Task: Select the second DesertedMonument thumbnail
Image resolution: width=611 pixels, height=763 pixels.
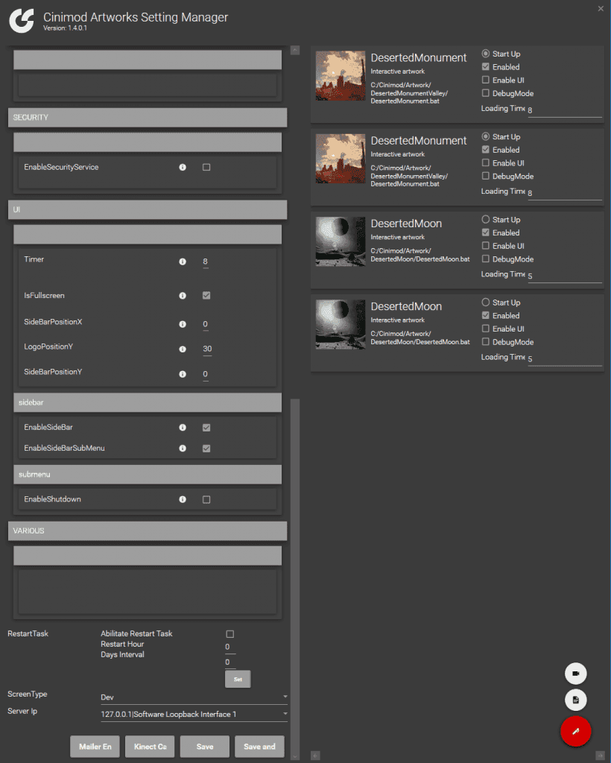Action: (x=341, y=159)
